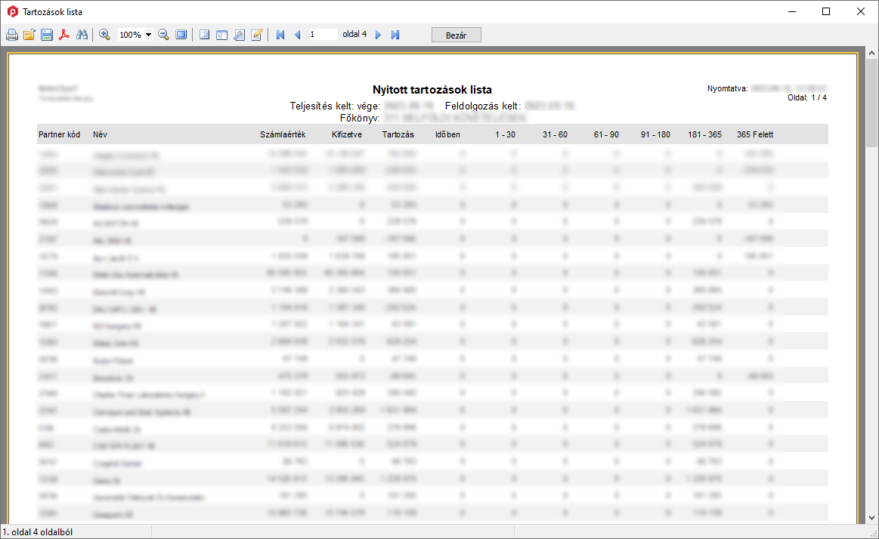This screenshot has width=879, height=539.
Task: Go to the next page
Action: tap(379, 35)
